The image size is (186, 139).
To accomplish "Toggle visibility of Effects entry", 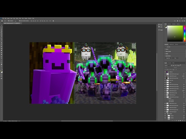I will click(x=168, y=98).
